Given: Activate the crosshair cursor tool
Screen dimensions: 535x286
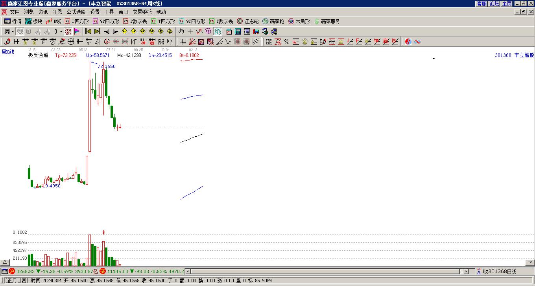Looking at the screenshot, I should pyautogui.click(x=190, y=31).
